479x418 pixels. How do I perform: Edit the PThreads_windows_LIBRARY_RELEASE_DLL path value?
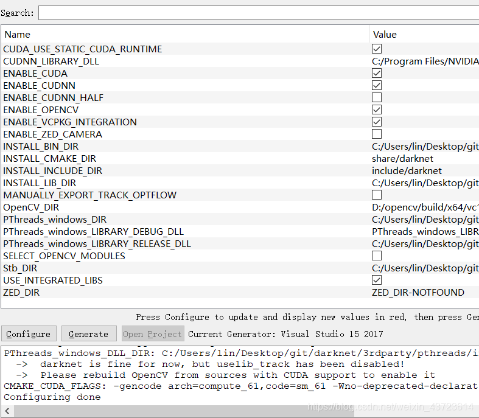coord(425,243)
